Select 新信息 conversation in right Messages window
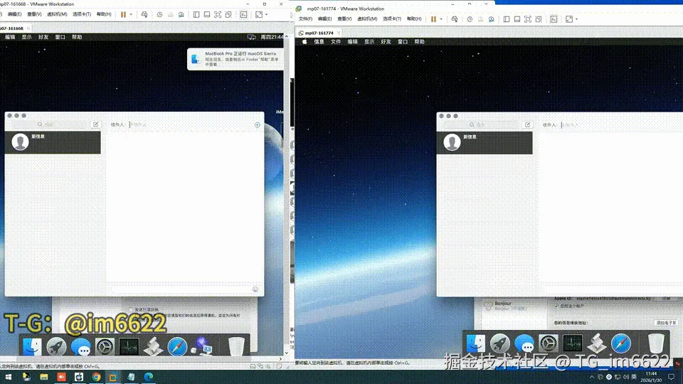This screenshot has height=384, width=683. [485, 143]
